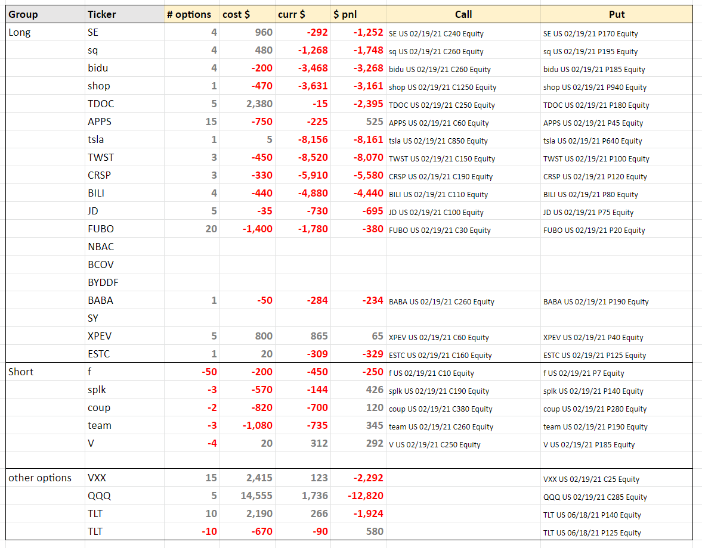
Task: Select the 'Short' group cell
Action: [45, 372]
